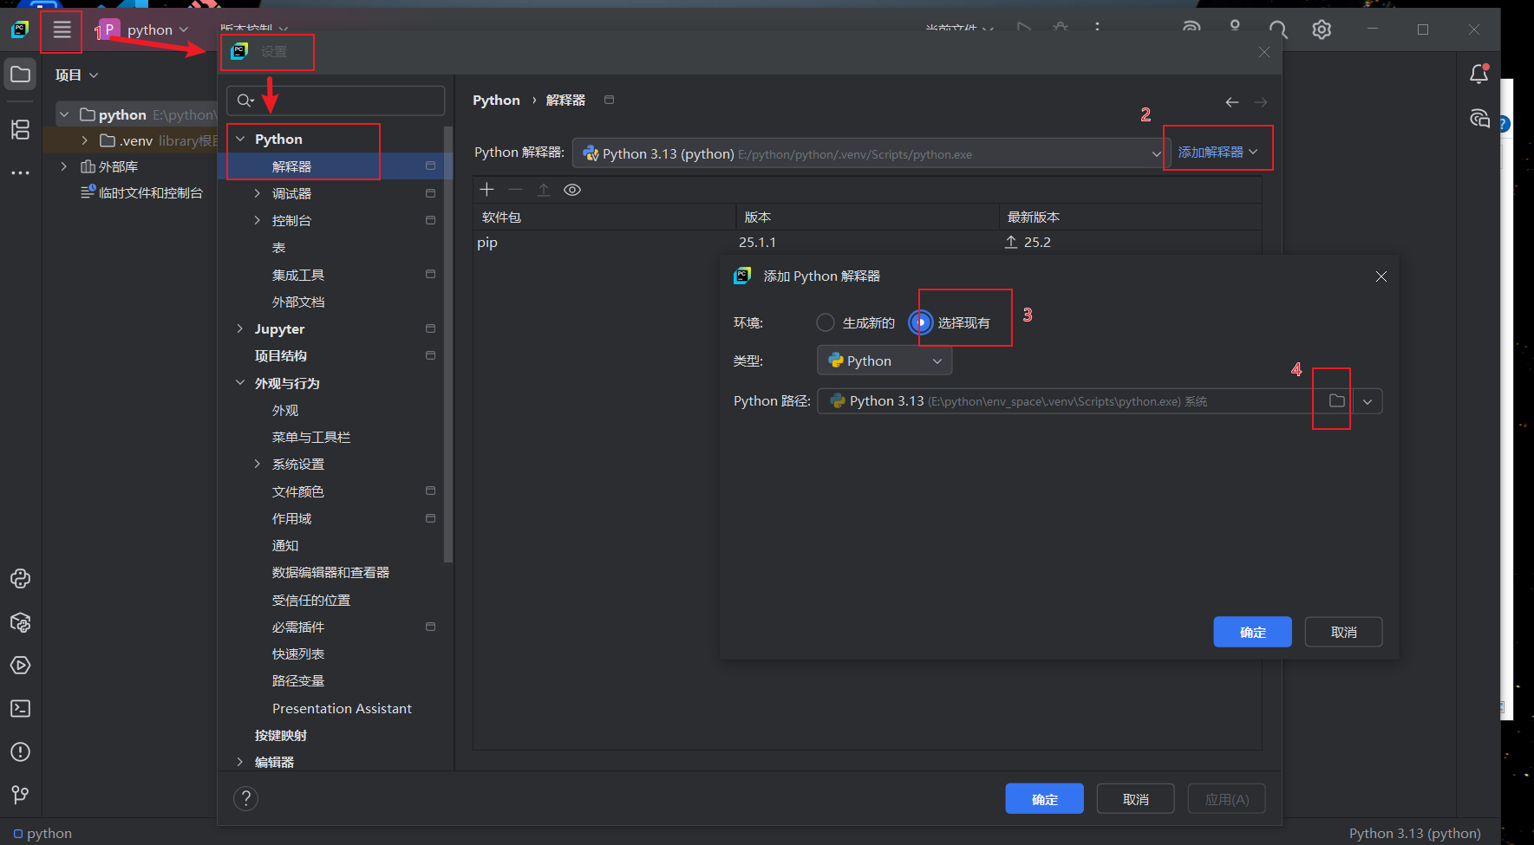Click 确定 in the add interpreter dialog
1534x845 pixels.
1252,632
